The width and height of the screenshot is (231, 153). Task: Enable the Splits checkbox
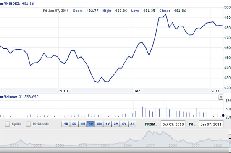click(8, 124)
